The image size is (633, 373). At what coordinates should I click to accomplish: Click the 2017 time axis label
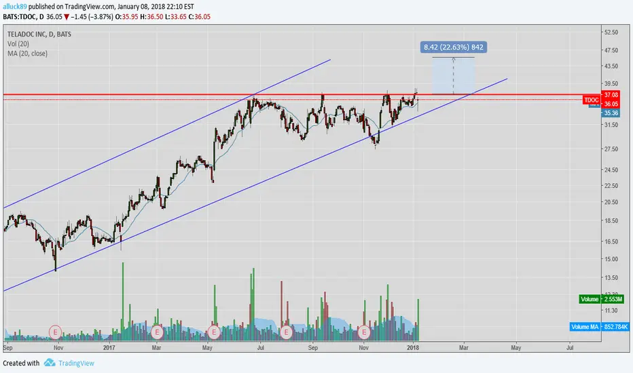tap(109, 348)
